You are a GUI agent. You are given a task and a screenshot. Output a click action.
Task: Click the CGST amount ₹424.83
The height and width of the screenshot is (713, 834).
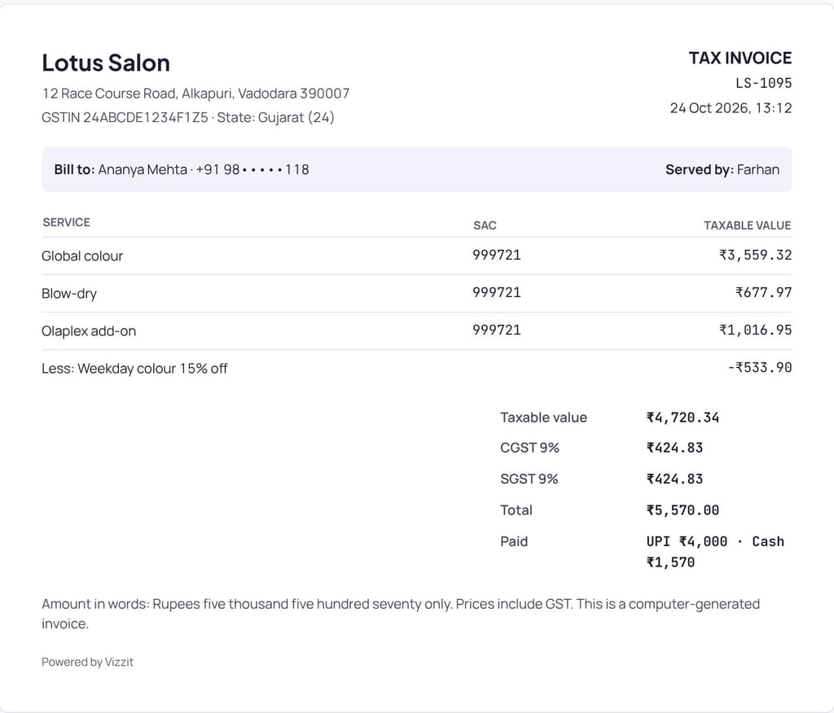tap(674, 448)
